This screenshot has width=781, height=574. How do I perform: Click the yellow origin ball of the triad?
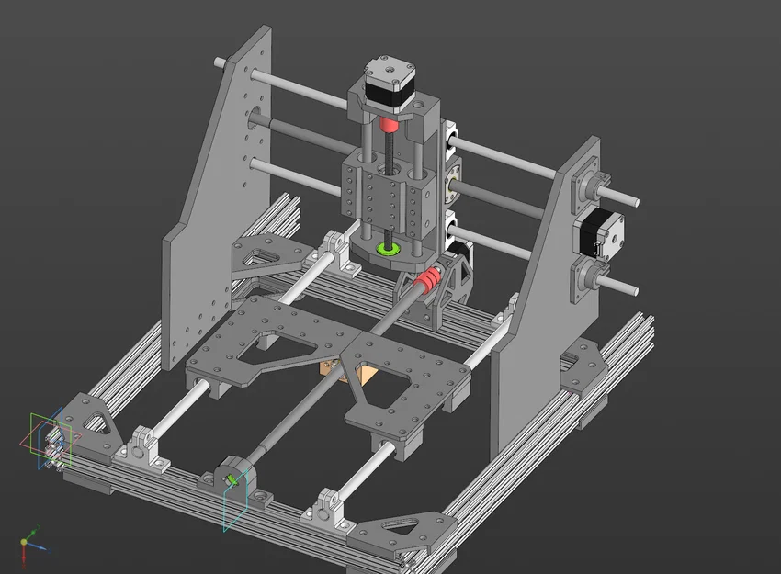(x=25, y=542)
